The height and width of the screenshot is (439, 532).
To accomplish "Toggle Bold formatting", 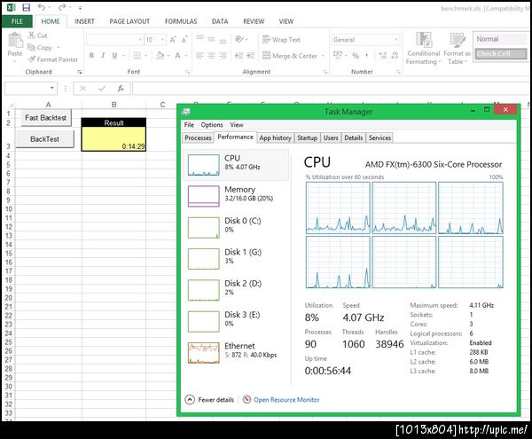I will [x=91, y=55].
